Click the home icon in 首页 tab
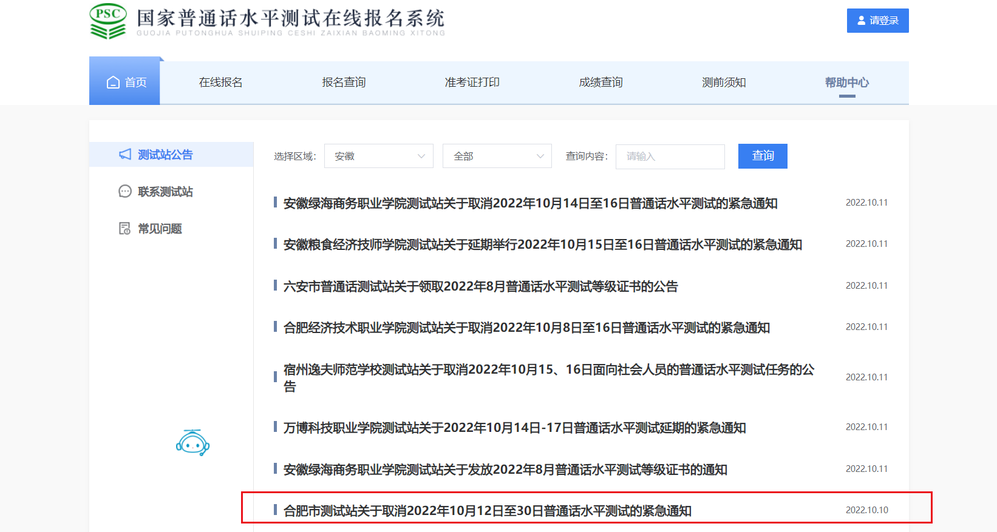The image size is (997, 532). [113, 82]
